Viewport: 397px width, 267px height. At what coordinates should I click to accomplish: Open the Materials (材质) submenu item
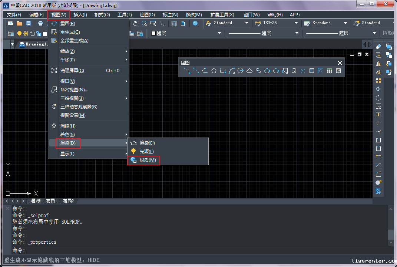tap(148, 160)
